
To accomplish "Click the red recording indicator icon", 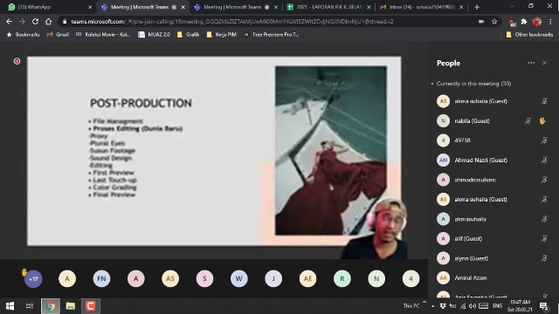I will [x=17, y=61].
